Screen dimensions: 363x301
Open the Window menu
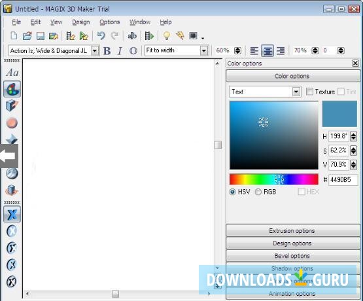point(140,22)
